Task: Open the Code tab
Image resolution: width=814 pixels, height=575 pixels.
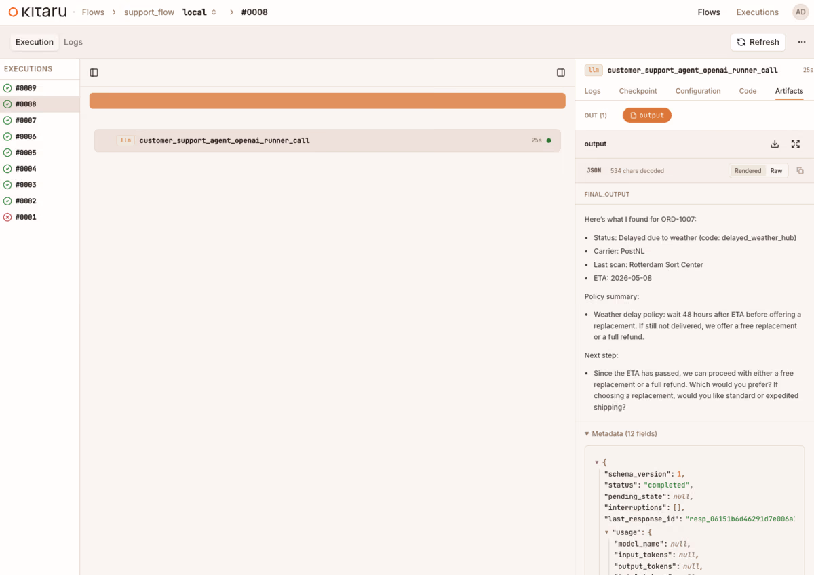Action: click(748, 91)
